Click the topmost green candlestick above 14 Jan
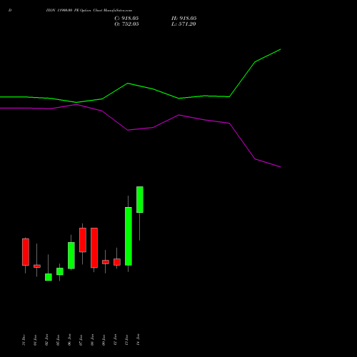The image size is (357, 357). [x=140, y=199]
